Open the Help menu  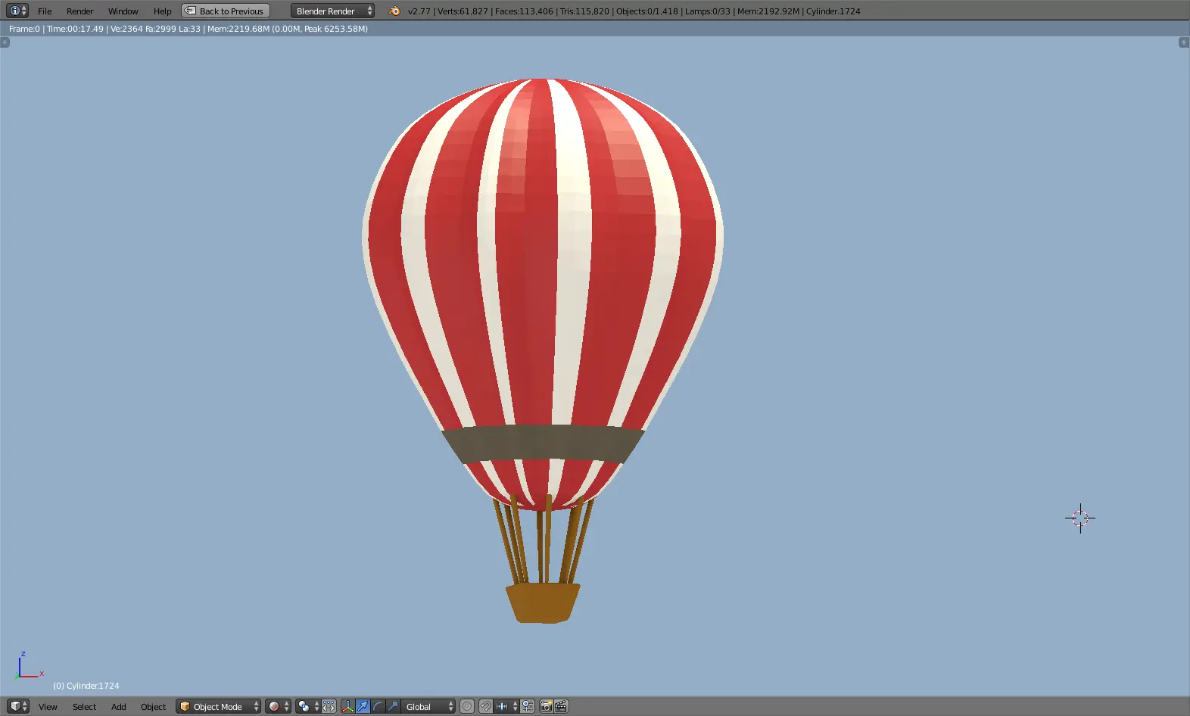pyautogui.click(x=162, y=11)
